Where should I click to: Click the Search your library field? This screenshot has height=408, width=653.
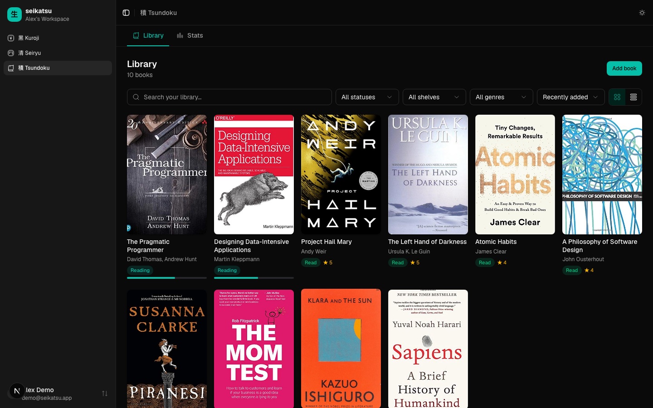pos(229,97)
